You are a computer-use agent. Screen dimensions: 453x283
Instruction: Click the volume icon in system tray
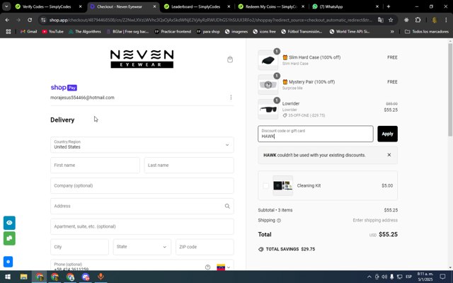point(384,277)
